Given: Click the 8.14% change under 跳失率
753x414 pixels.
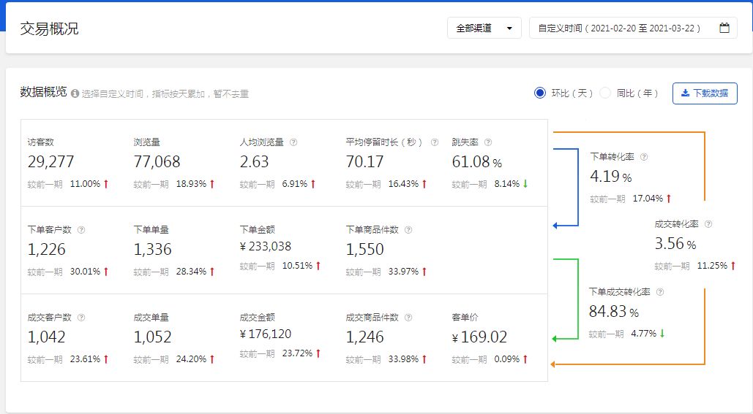Looking at the screenshot, I should [x=511, y=184].
